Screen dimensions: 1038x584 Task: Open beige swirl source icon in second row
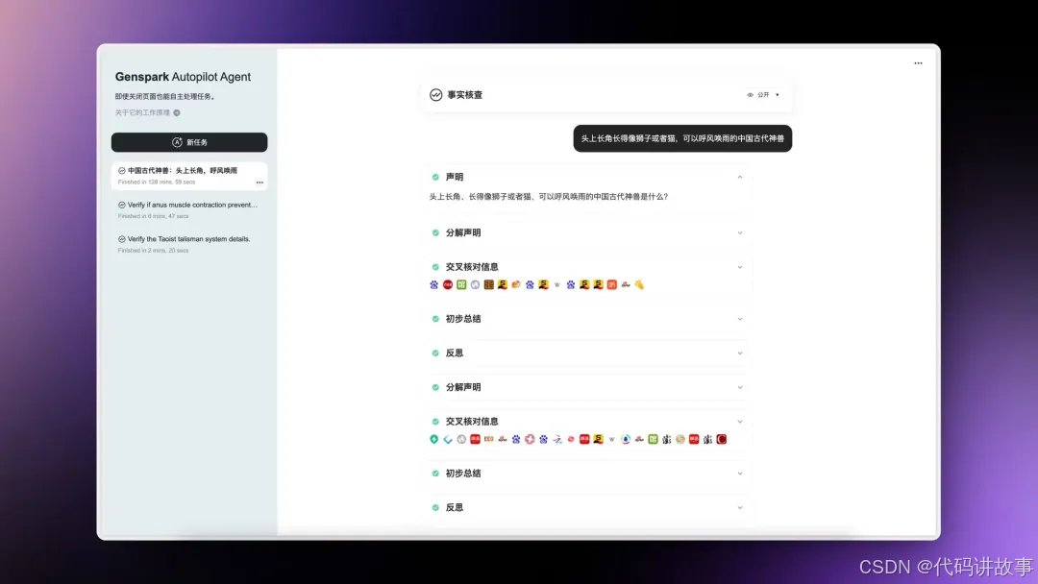[x=680, y=439]
